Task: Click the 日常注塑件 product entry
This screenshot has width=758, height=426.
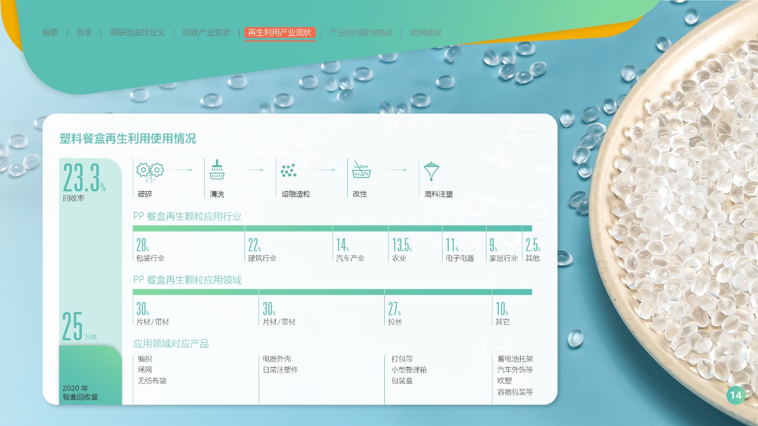Action: (280, 370)
